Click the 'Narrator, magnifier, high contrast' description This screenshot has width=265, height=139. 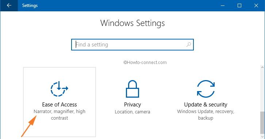[59, 114]
